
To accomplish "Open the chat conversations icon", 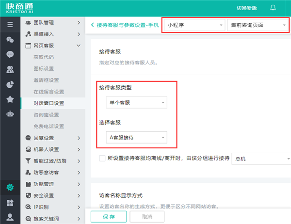I will [x=10, y=39].
